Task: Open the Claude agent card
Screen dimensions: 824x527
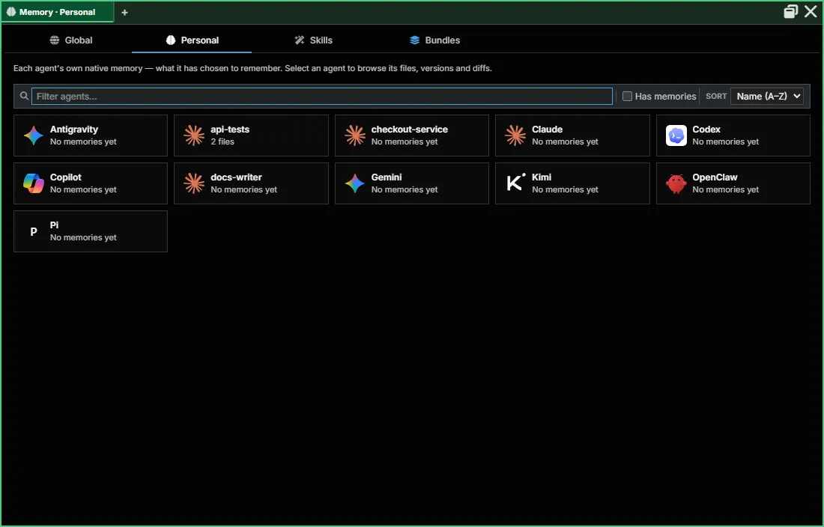Action: (x=572, y=135)
